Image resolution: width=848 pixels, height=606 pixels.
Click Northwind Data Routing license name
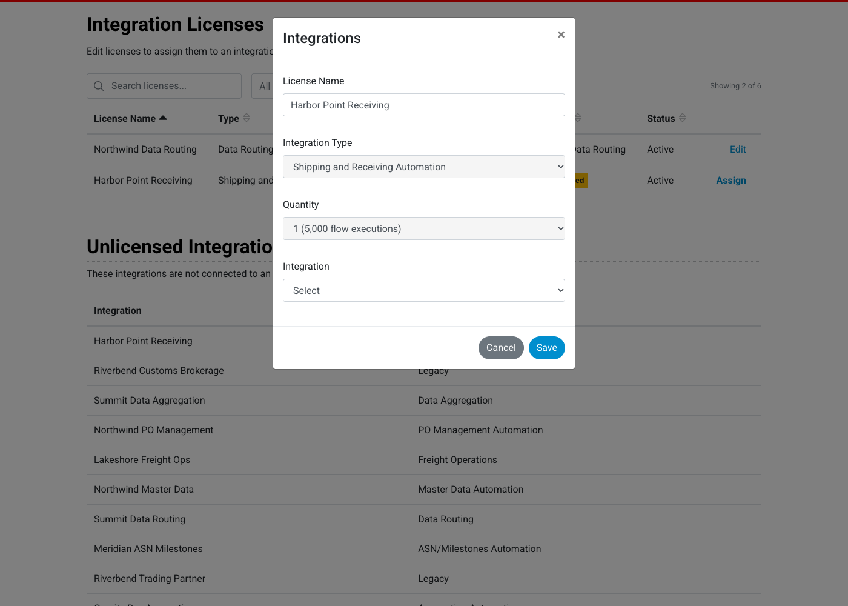[x=145, y=150]
